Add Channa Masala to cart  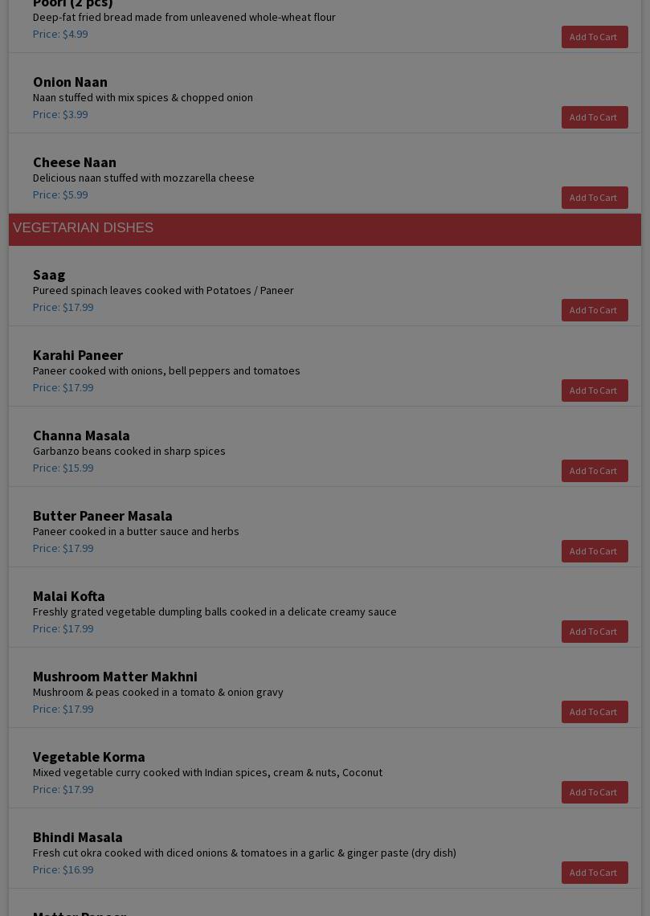[x=594, y=471]
